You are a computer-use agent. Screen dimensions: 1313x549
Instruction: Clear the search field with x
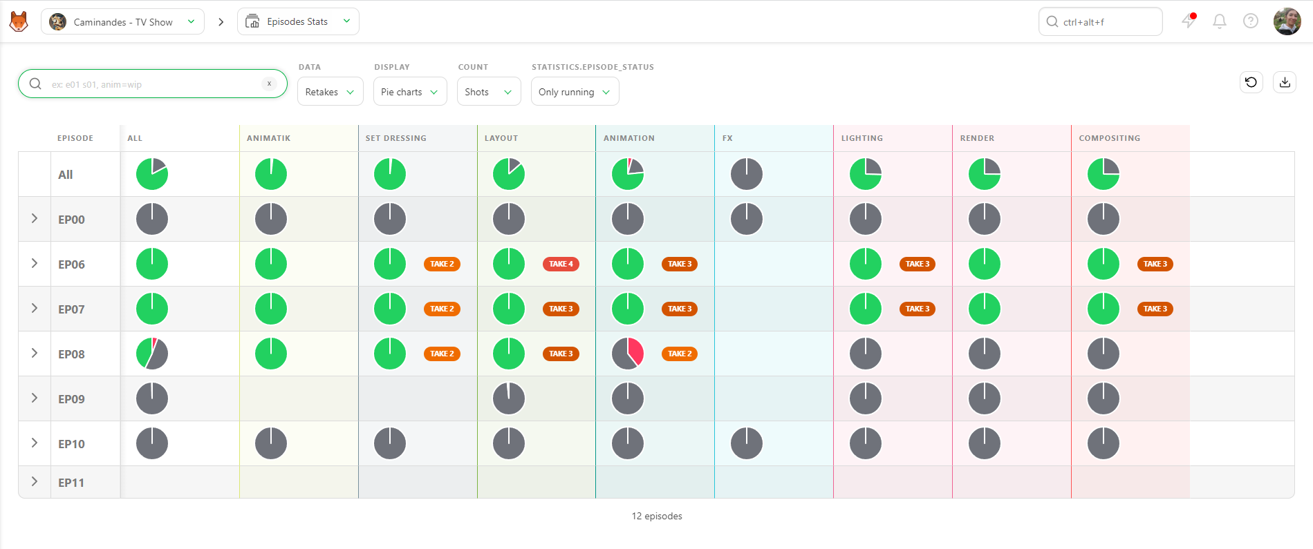269,84
